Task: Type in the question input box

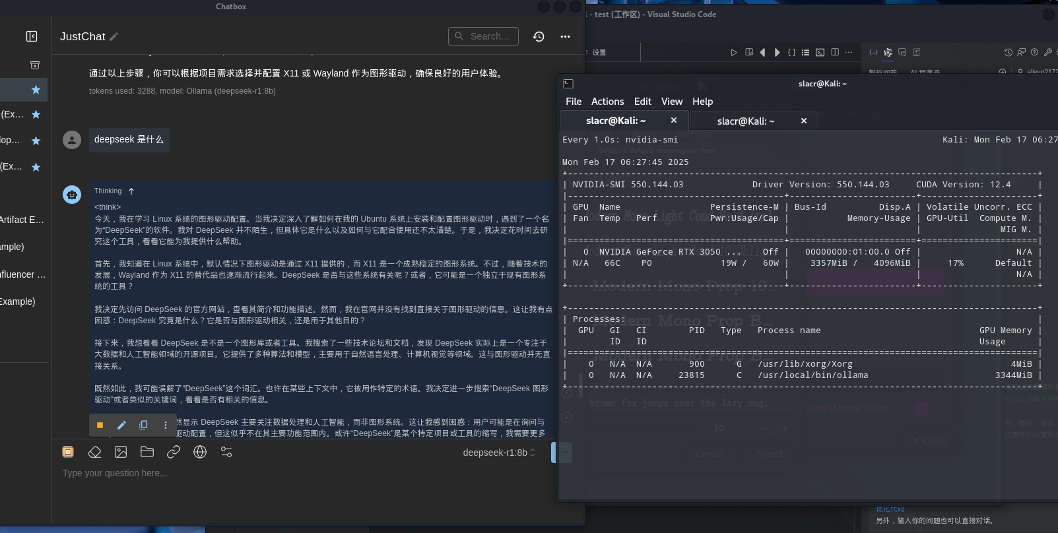Action: [304, 473]
